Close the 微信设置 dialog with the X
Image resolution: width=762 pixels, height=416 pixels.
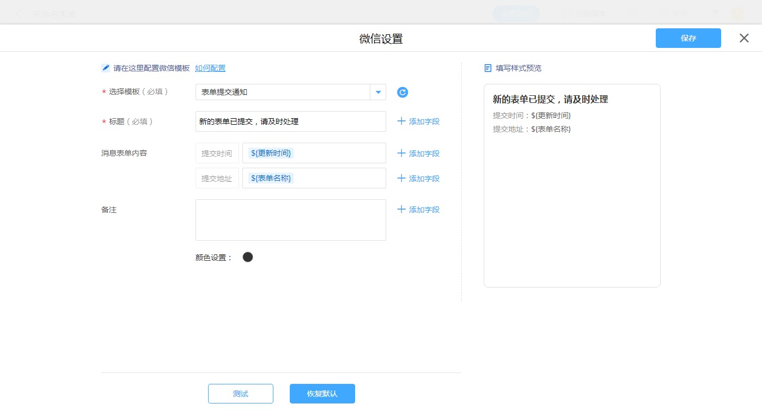click(x=744, y=38)
